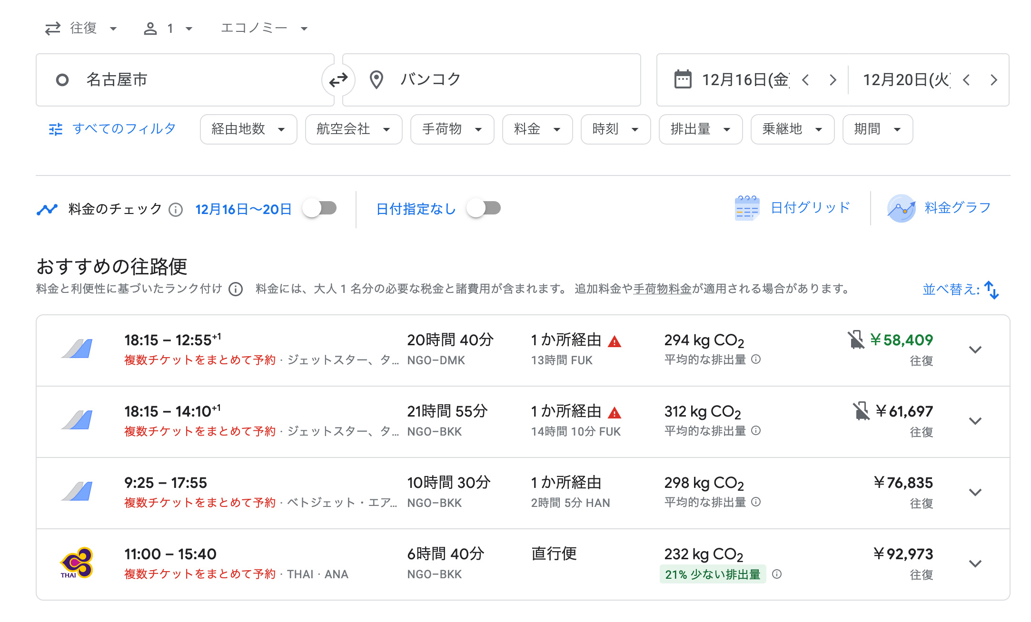Click emissions info icon for 294 kg CO2
Image resolution: width=1031 pixels, height=622 pixels.
(x=756, y=359)
